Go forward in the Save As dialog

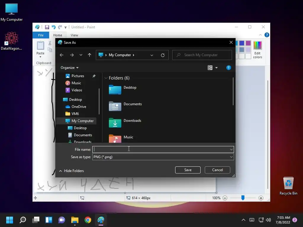[x=72, y=55]
